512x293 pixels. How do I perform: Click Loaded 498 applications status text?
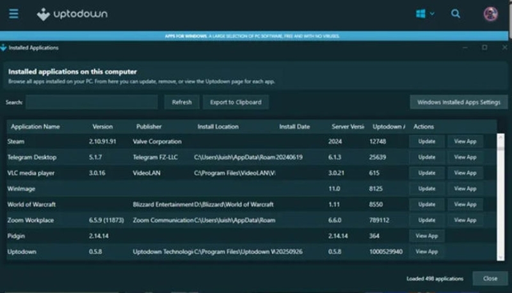[x=435, y=279]
